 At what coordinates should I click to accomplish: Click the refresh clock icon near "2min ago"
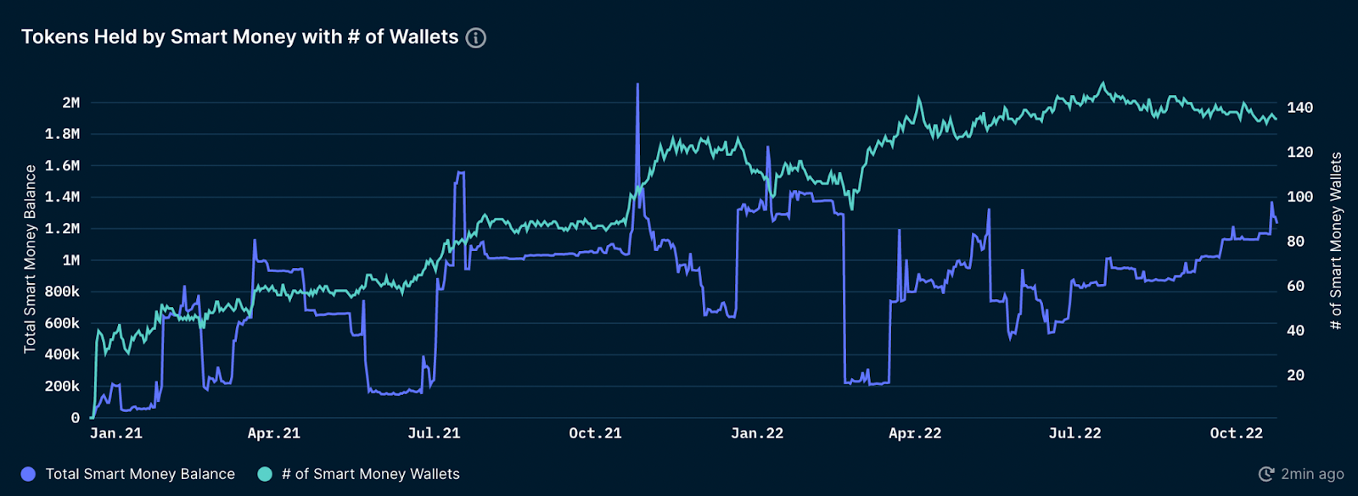(x=1265, y=474)
